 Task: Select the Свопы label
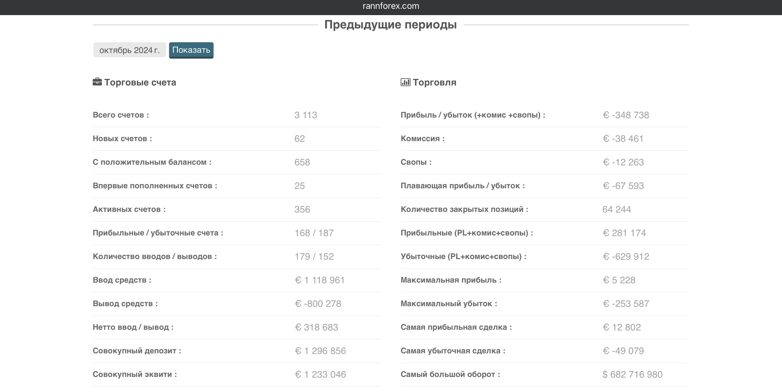pyautogui.click(x=416, y=162)
